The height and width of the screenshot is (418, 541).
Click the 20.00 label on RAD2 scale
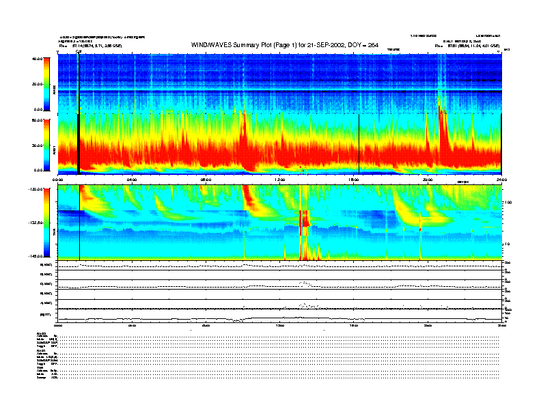(x=37, y=84)
